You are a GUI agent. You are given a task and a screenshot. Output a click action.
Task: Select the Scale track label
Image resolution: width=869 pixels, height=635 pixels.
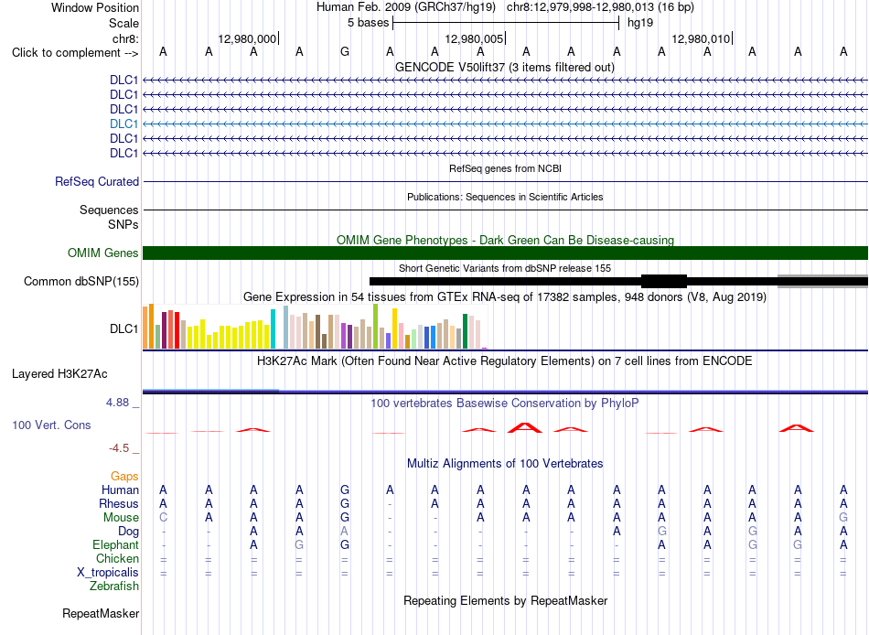point(123,23)
